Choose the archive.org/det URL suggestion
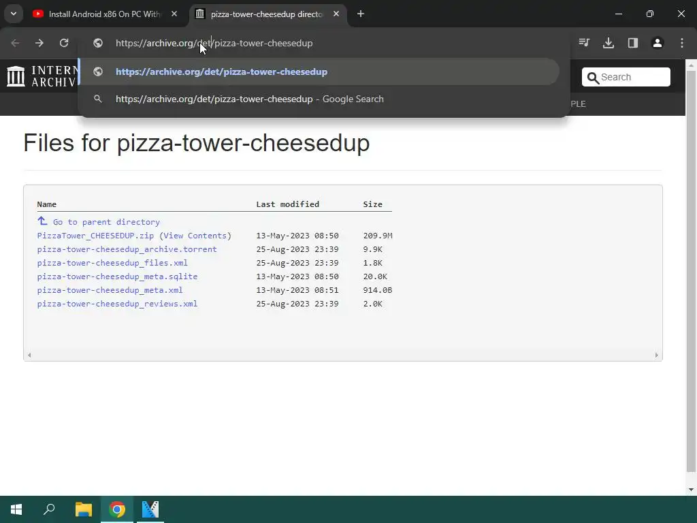 click(319, 72)
